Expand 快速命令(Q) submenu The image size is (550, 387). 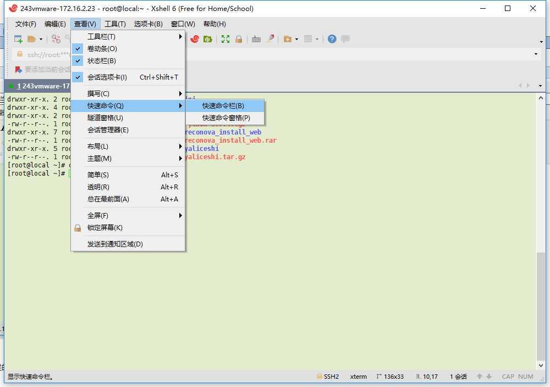point(128,106)
